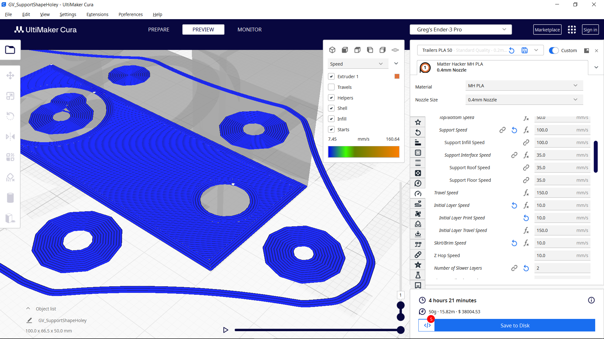This screenshot has width=604, height=339.
Task: Rename GV_SupportShapeHoley with pencil icon
Action: point(29,320)
